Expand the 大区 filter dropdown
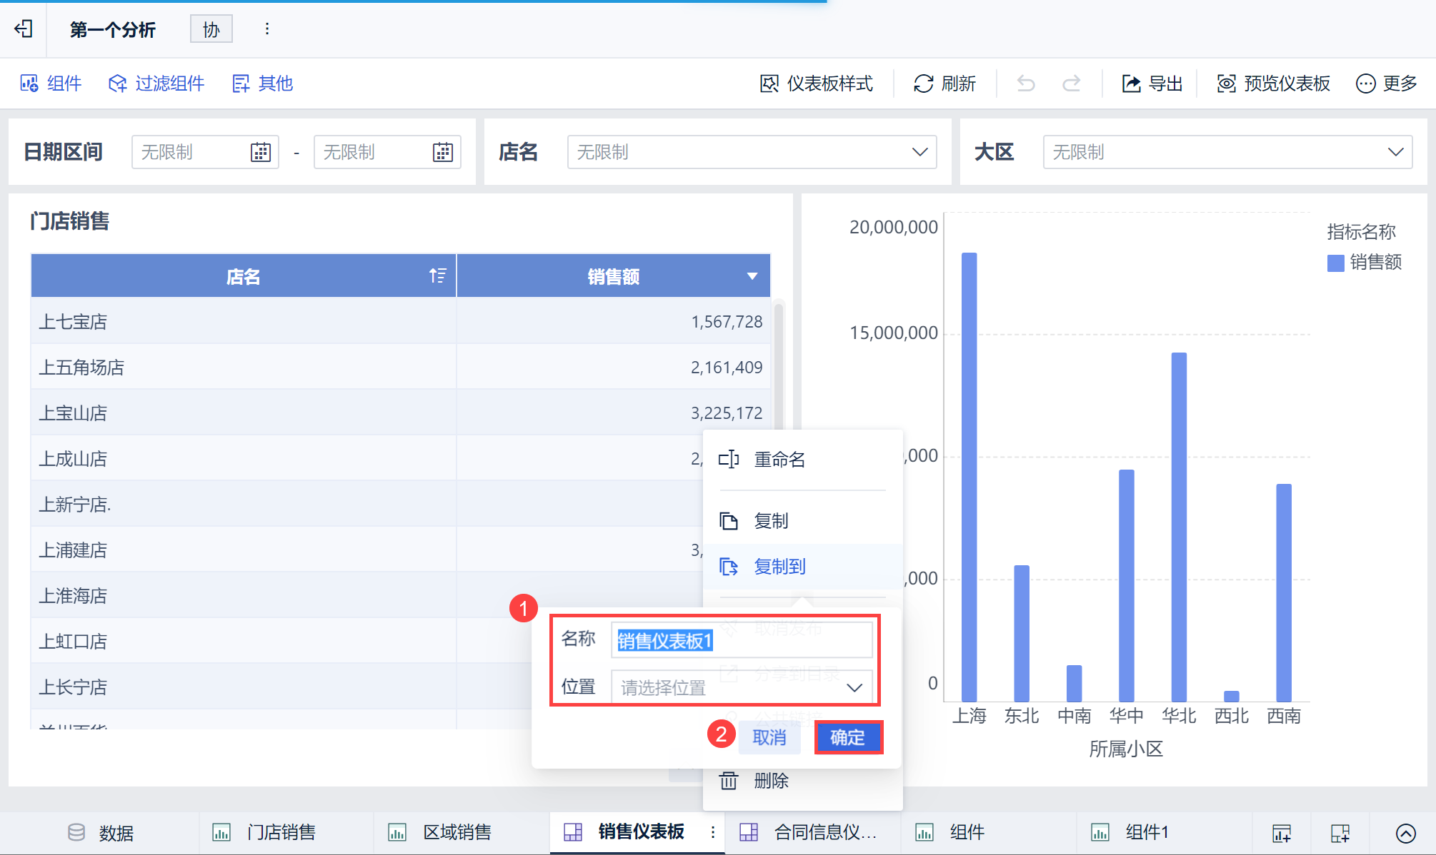The width and height of the screenshot is (1436, 855). [x=1395, y=152]
